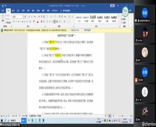
Task: Click the Save icon in title bar
Action: (x=3, y=6)
